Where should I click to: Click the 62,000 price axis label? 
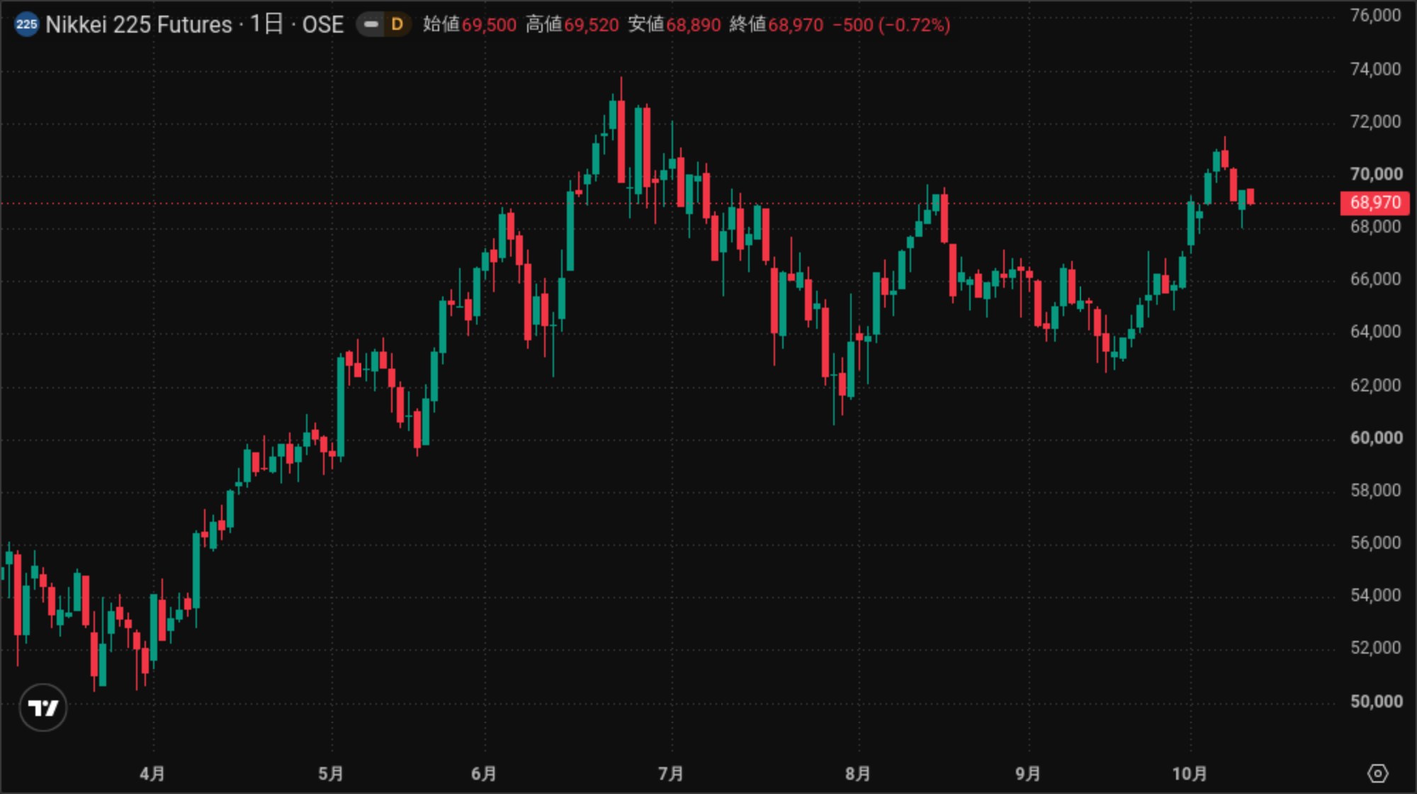pos(1375,386)
